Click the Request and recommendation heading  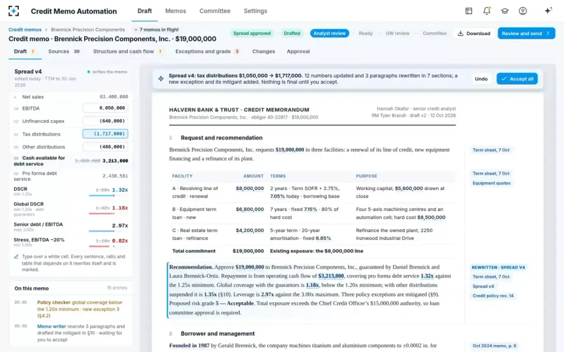[x=221, y=138]
